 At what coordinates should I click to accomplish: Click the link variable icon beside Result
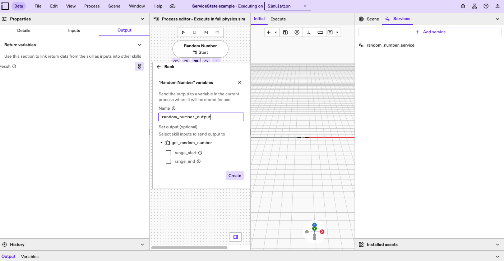pyautogui.click(x=139, y=66)
